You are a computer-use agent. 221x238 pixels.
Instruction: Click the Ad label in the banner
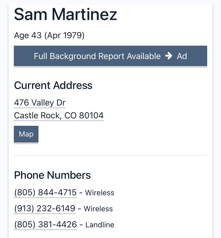click(182, 56)
